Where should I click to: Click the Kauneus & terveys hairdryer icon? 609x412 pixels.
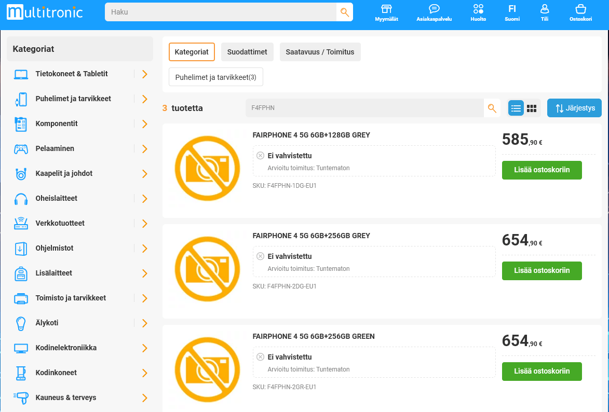[x=21, y=397]
